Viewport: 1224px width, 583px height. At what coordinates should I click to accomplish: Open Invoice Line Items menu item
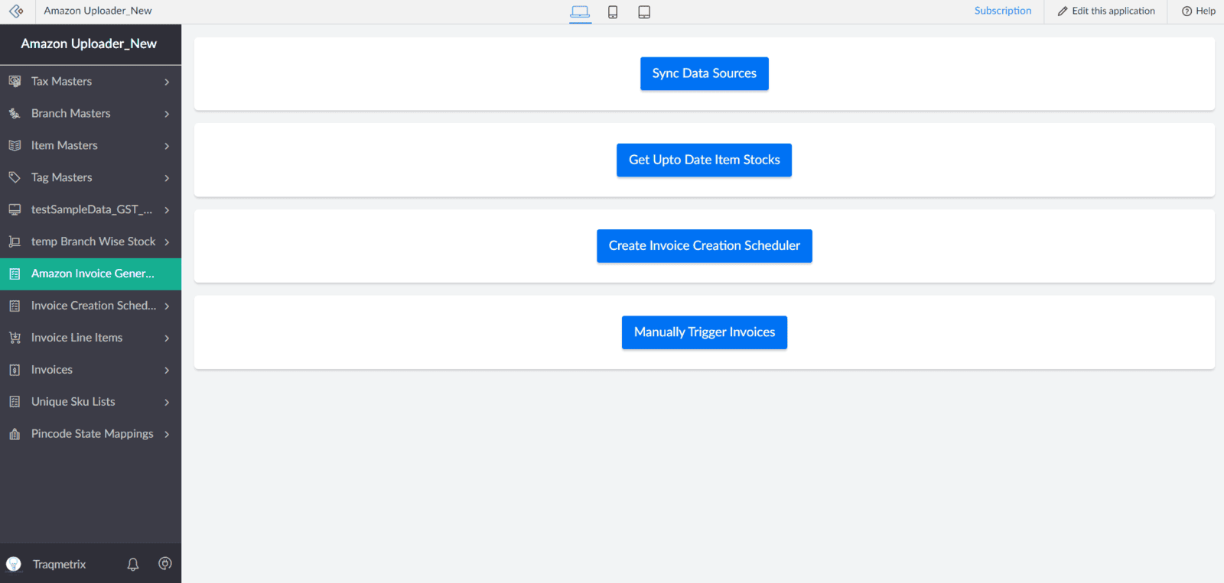pos(90,338)
